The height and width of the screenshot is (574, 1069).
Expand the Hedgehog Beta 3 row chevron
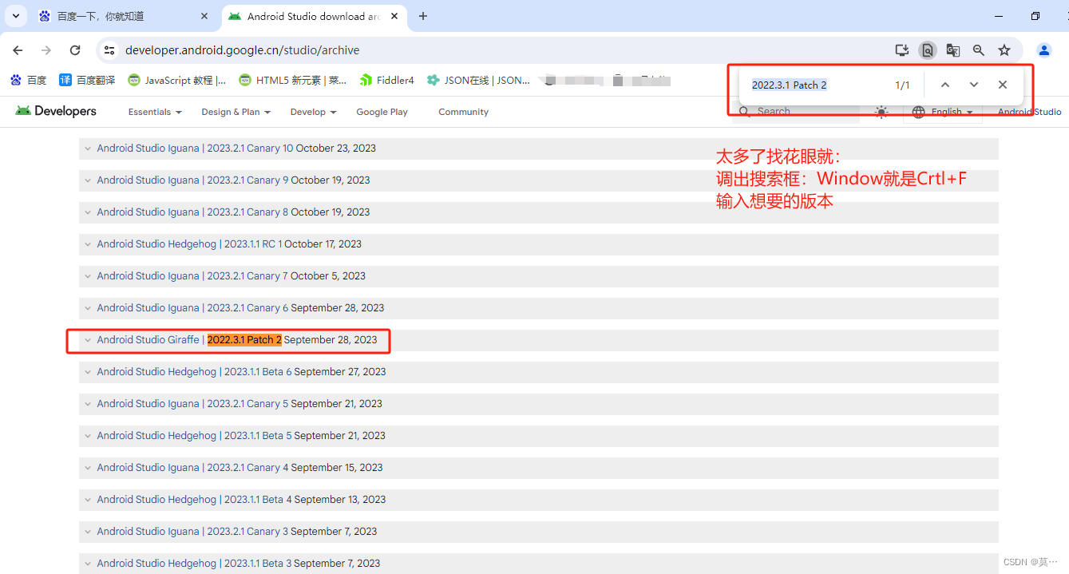88,564
